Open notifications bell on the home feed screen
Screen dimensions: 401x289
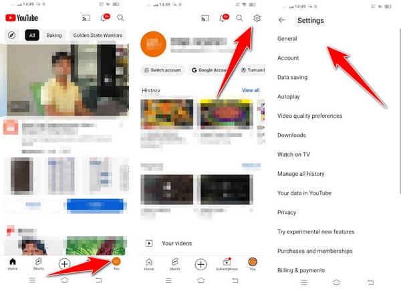104,17
